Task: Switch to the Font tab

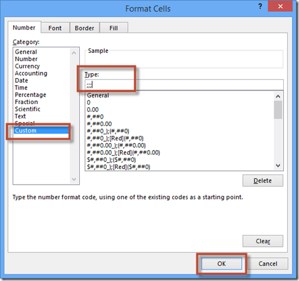Action: (55, 28)
